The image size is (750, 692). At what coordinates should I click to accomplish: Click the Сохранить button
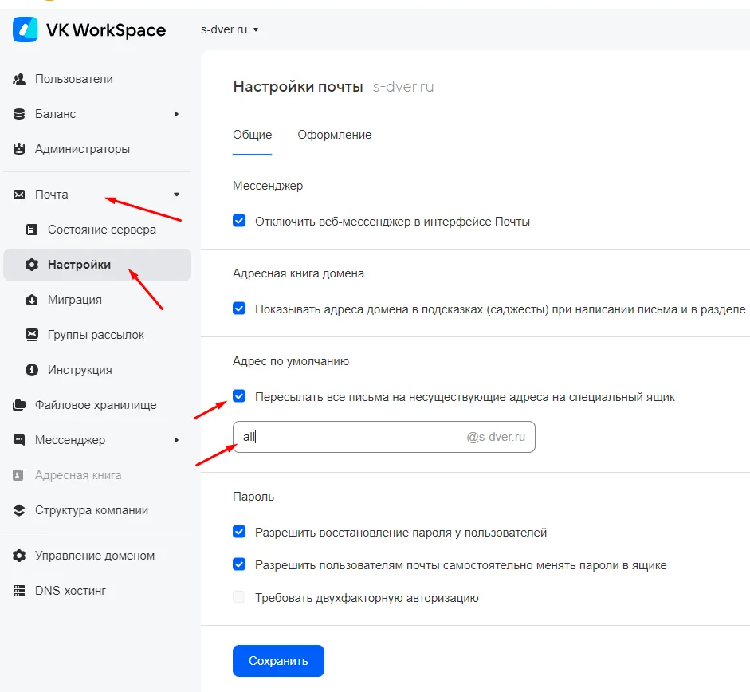278,661
